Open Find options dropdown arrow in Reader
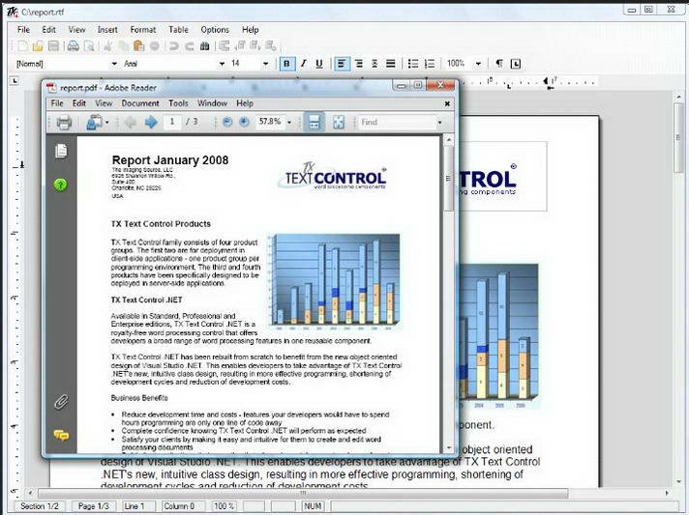Image resolution: width=689 pixels, height=515 pixels. pyautogui.click(x=439, y=123)
